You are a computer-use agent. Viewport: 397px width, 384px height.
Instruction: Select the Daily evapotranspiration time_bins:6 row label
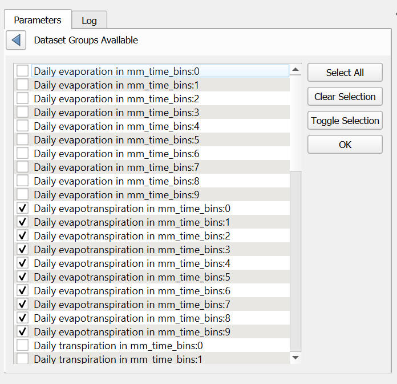pyautogui.click(x=132, y=291)
